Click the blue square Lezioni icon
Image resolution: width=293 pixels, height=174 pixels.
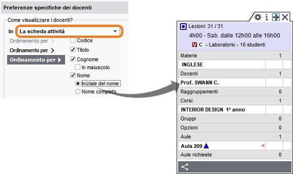click(183, 27)
